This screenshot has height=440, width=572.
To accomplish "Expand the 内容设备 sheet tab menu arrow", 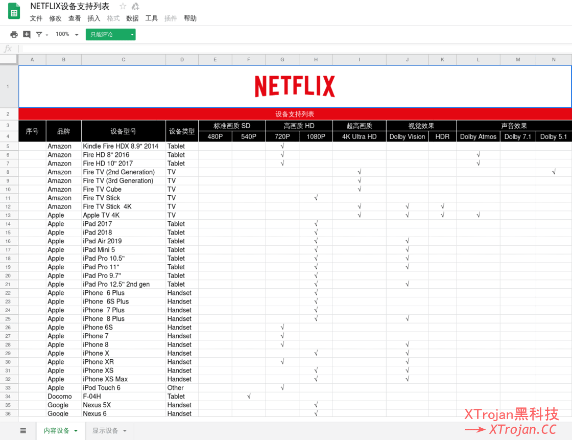I will click(x=76, y=431).
